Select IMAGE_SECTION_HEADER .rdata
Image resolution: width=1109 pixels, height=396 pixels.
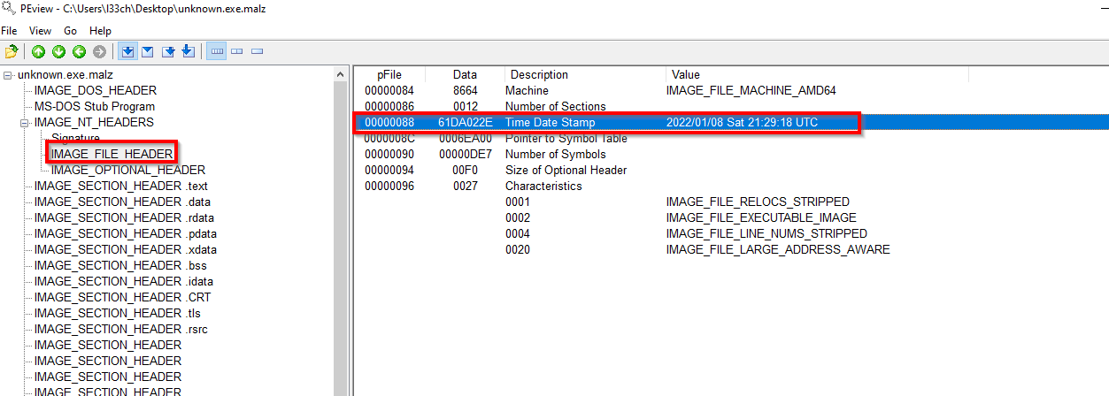[x=124, y=217]
